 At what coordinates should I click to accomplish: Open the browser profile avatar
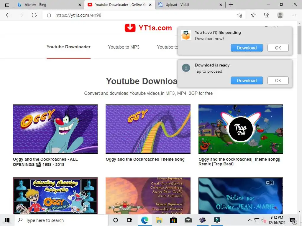click(280, 15)
